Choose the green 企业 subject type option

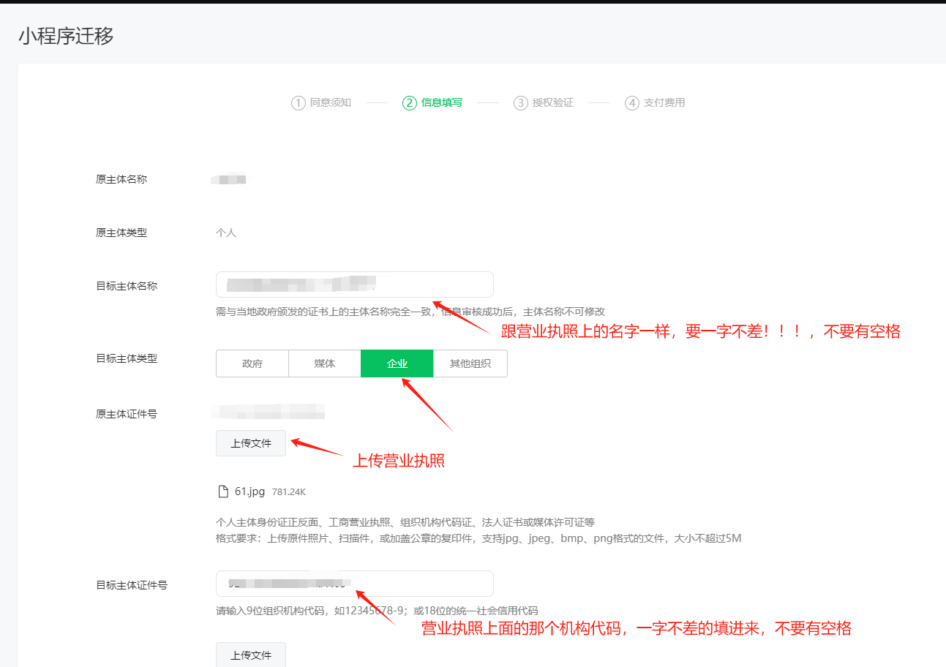click(x=397, y=363)
